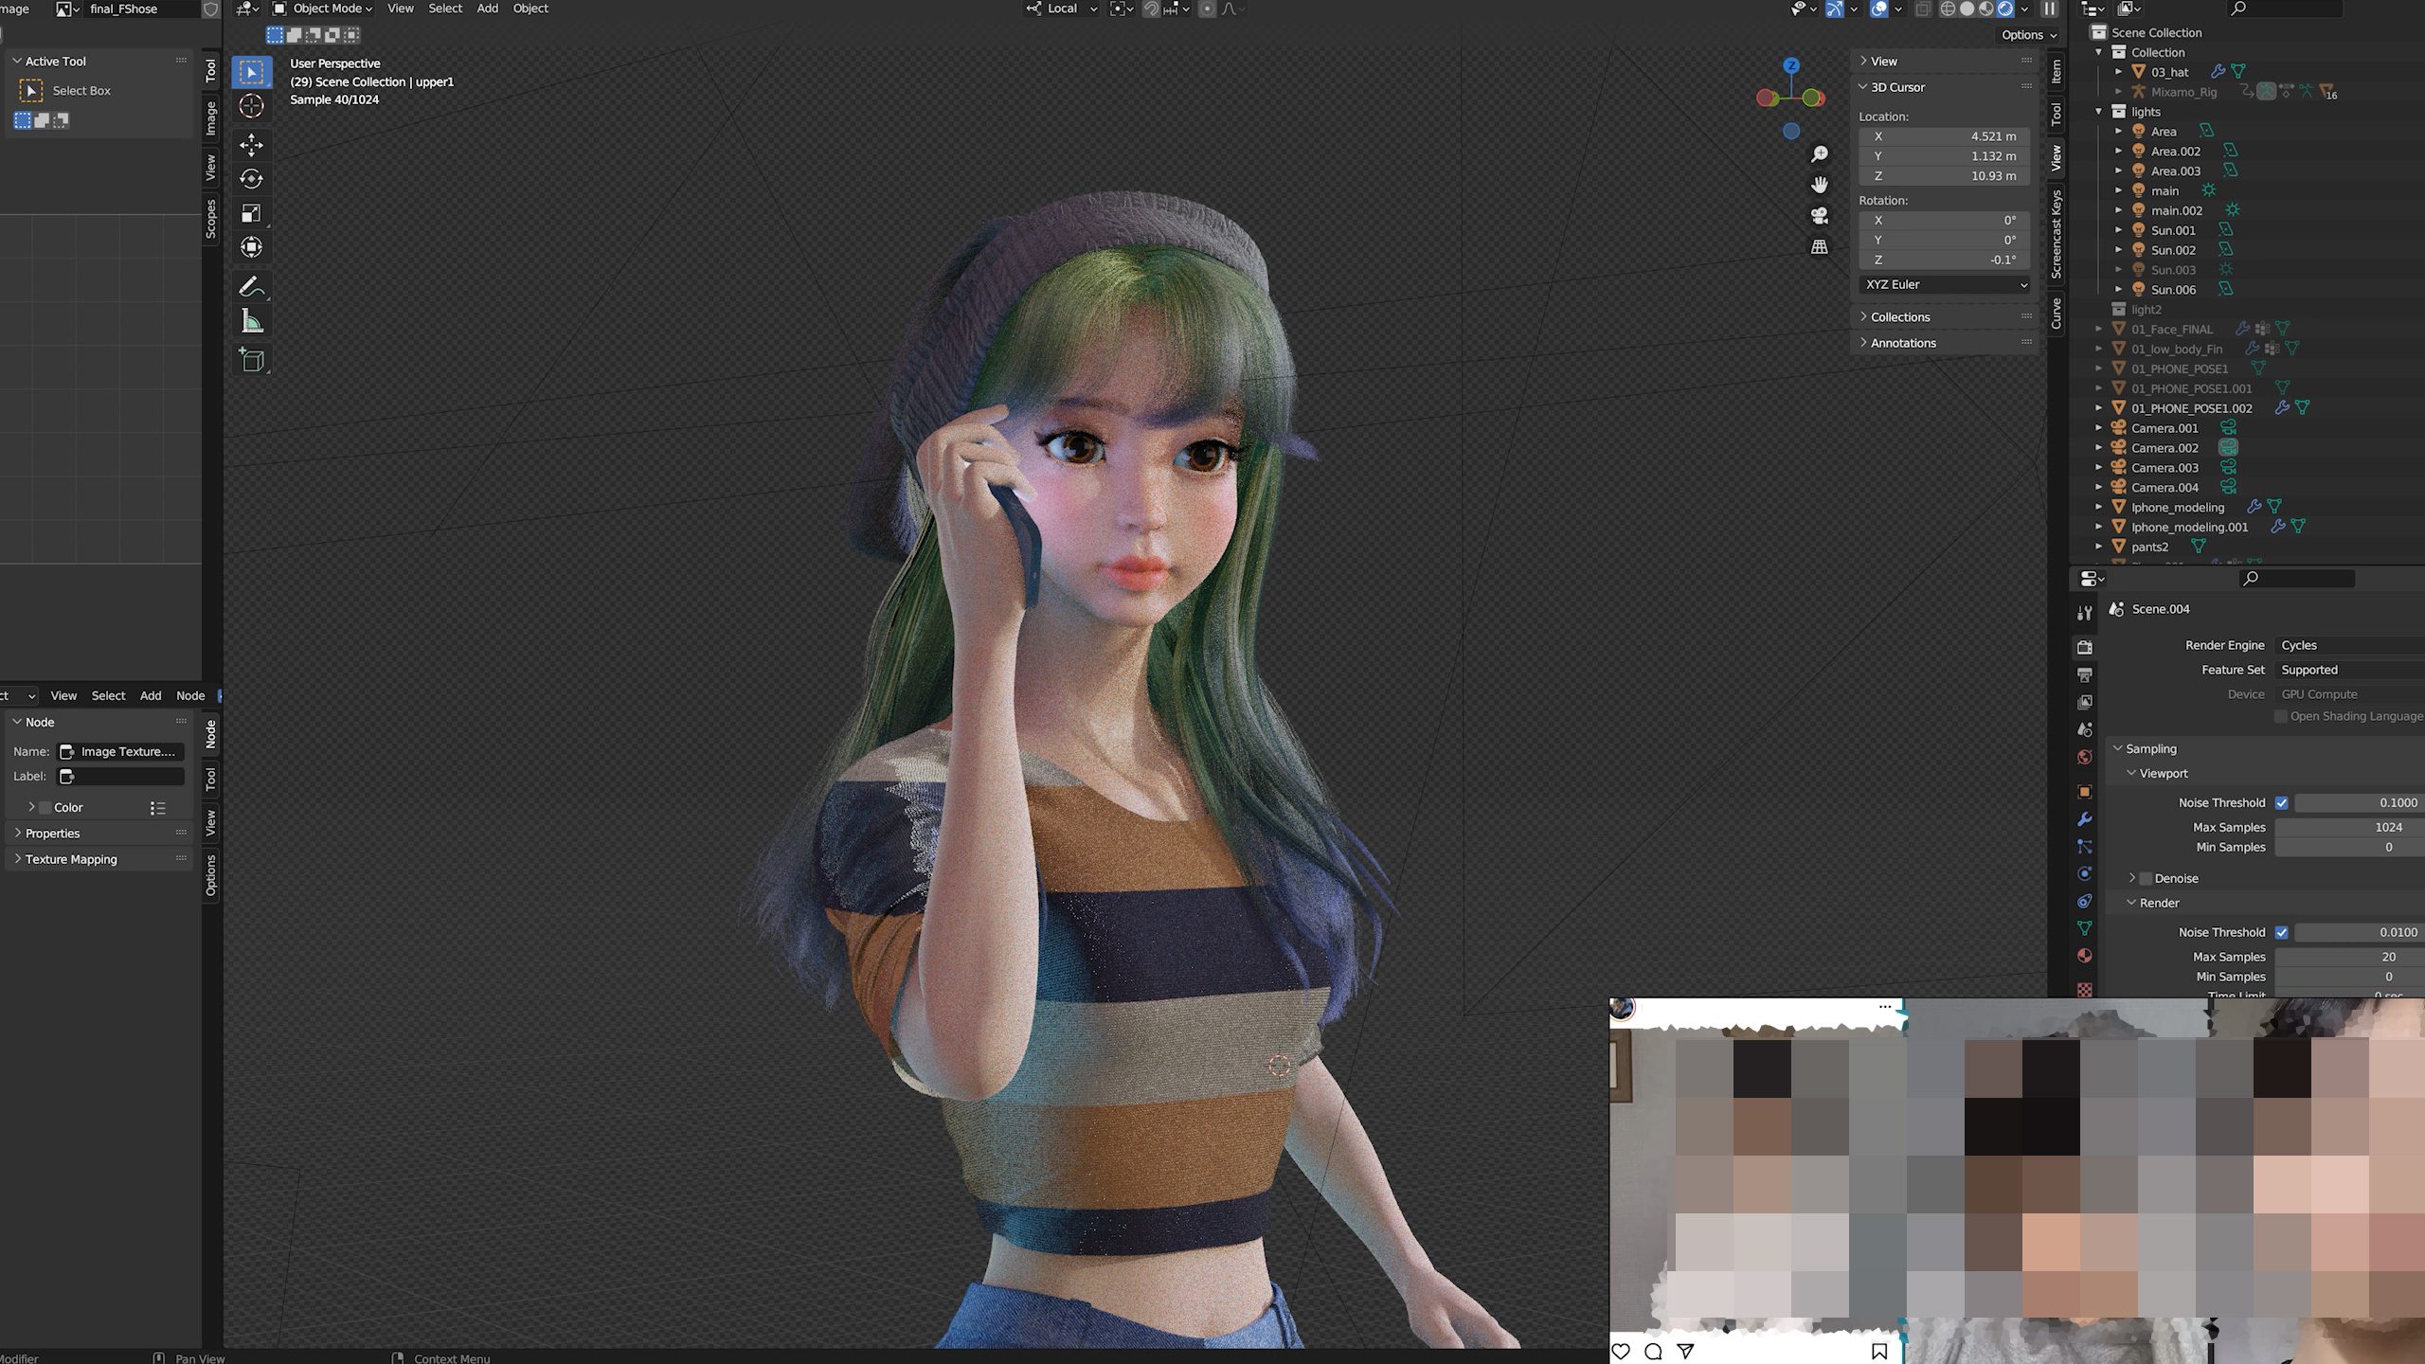The width and height of the screenshot is (2425, 1364).
Task: Click the zoom viewport magnifier icon
Action: coord(1820,153)
